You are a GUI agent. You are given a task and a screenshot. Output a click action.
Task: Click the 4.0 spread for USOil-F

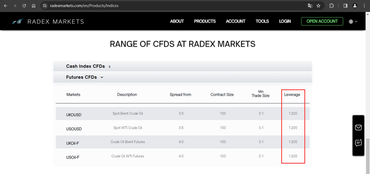[181, 156]
